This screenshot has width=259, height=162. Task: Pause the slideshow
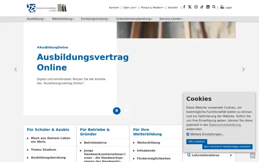[x=117, y=111]
